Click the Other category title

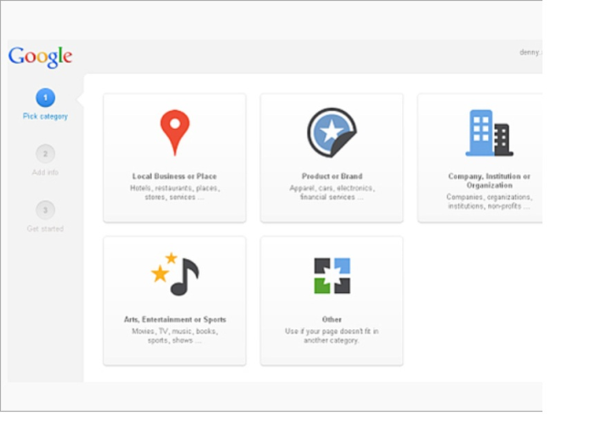(331, 319)
